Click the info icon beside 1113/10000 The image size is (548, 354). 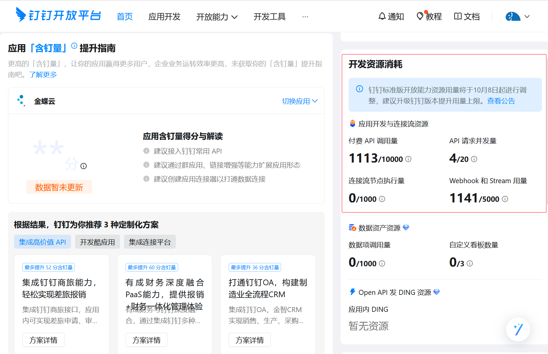(408, 159)
